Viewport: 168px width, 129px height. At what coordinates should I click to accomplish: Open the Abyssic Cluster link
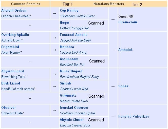pos(72,120)
